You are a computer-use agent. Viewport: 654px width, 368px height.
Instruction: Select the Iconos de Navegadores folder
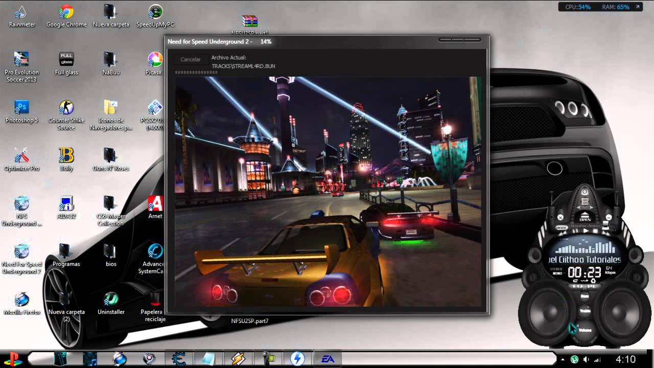111,115
